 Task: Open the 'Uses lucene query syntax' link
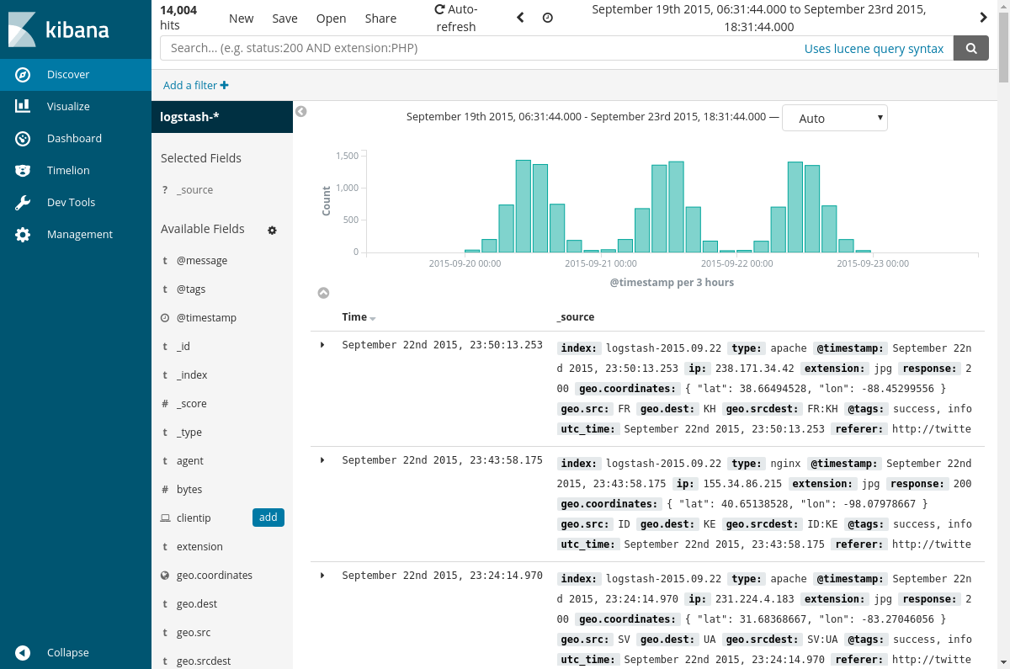[874, 49]
